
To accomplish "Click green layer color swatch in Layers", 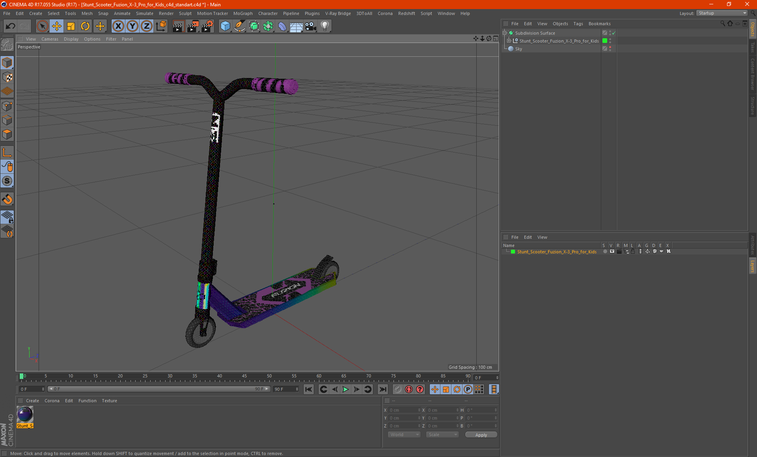I will (x=513, y=252).
